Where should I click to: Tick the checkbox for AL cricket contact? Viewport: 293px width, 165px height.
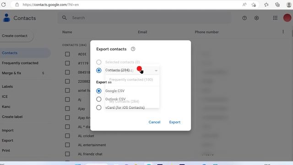point(67,136)
